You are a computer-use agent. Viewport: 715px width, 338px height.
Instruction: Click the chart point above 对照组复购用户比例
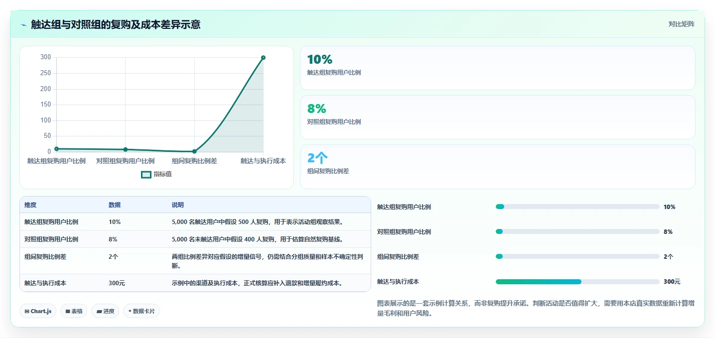(125, 149)
